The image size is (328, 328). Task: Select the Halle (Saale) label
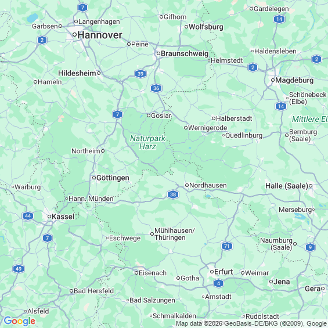click(287, 186)
